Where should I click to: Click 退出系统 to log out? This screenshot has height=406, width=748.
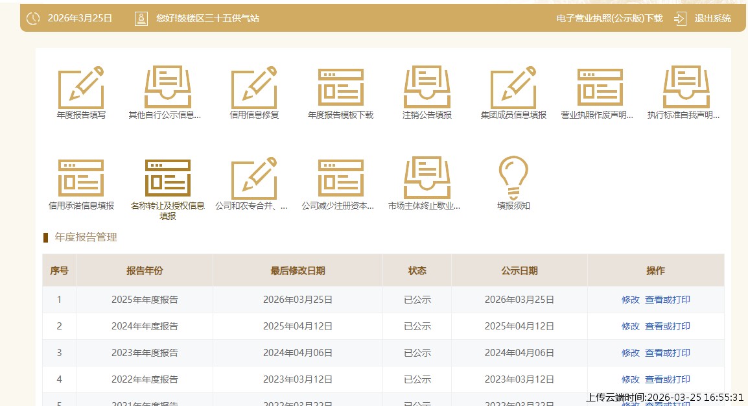(712, 18)
